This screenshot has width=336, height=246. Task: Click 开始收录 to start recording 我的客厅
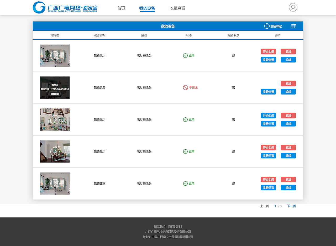coord(268,116)
